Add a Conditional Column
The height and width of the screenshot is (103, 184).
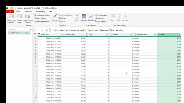(42, 15)
